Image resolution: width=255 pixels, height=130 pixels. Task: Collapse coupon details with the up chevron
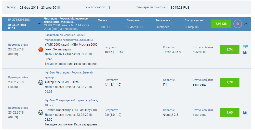(246, 24)
